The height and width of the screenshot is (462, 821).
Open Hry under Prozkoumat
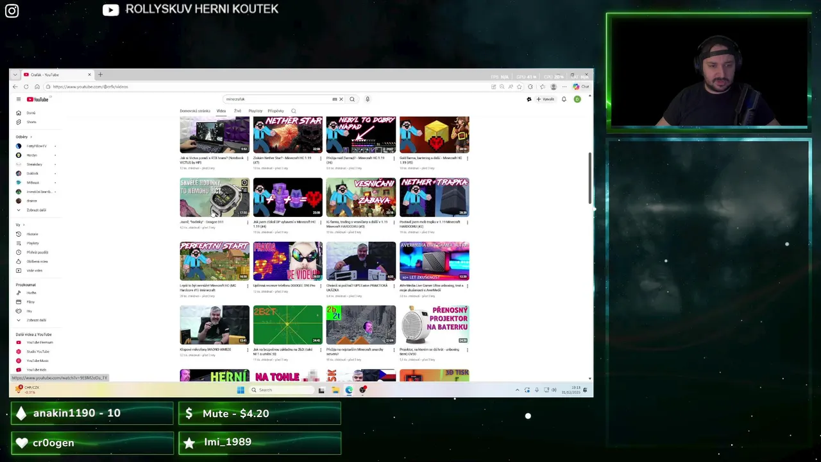29,311
